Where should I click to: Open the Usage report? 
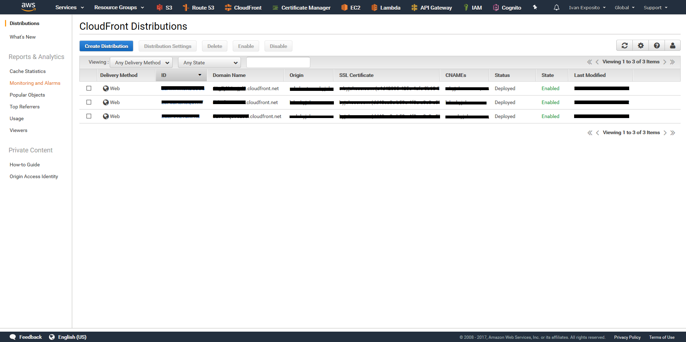point(16,118)
